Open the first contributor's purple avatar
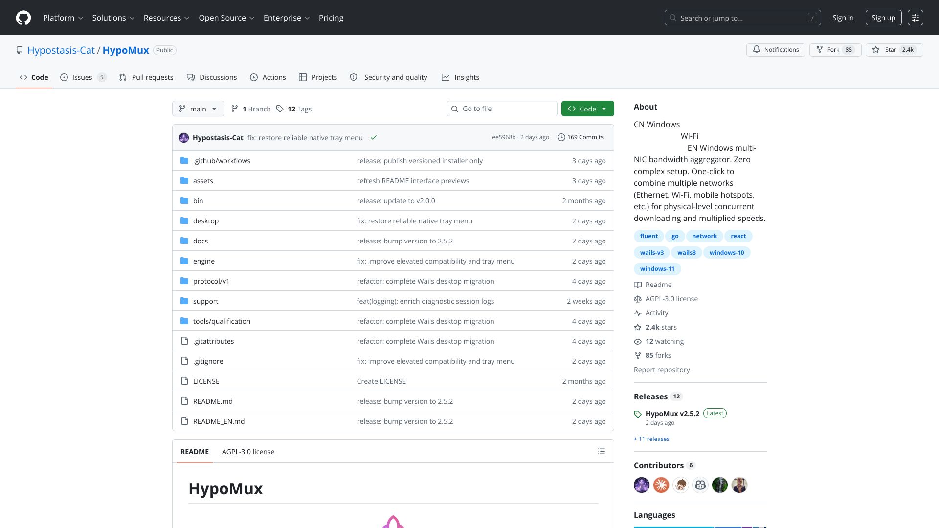This screenshot has width=939, height=528. (642, 485)
